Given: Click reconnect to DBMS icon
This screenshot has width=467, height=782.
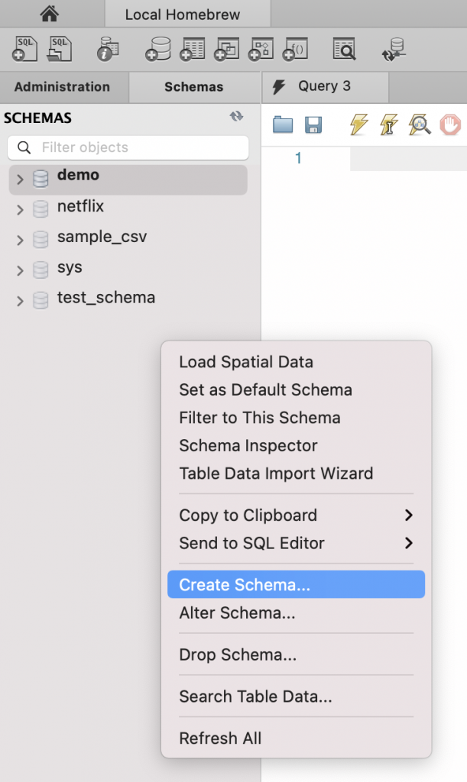Looking at the screenshot, I should point(393,50).
